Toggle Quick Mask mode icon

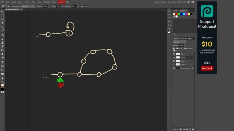(3, 92)
